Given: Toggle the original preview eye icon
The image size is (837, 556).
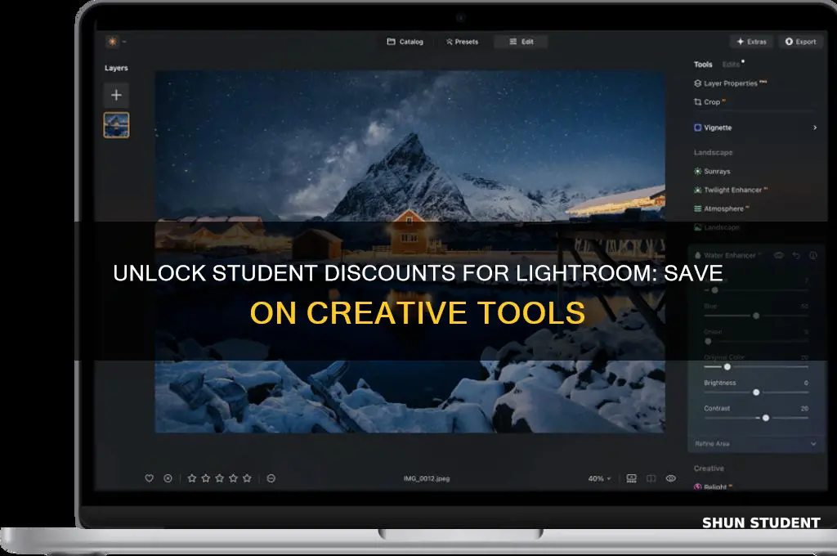Looking at the screenshot, I should coord(671,478).
